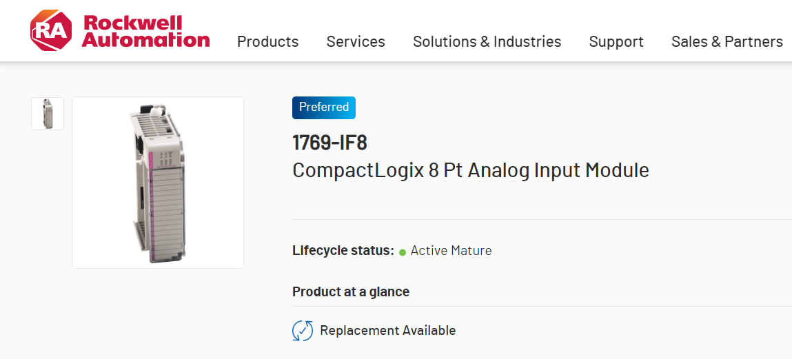Click the red RA hexagon logo
Screen dimensions: 792x359
pos(50,31)
